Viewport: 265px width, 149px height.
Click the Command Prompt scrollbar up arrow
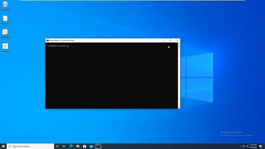pos(179,43)
